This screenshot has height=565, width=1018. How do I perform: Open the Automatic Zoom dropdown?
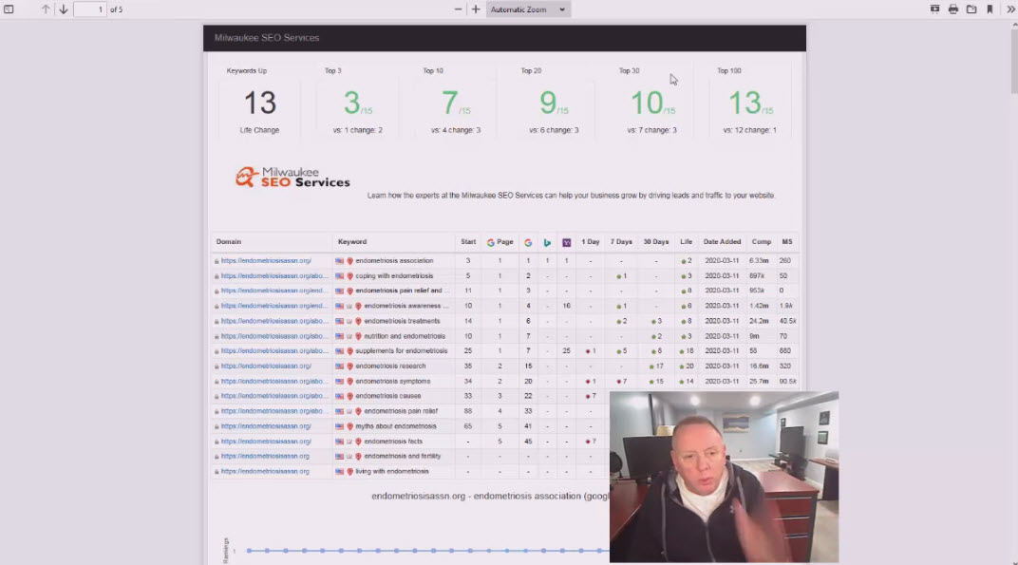528,9
